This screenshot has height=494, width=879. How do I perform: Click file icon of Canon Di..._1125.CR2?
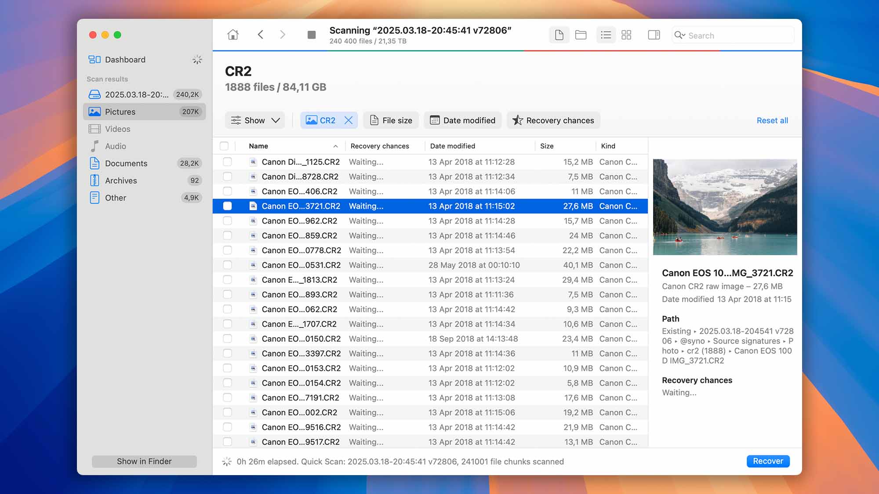[x=253, y=162]
